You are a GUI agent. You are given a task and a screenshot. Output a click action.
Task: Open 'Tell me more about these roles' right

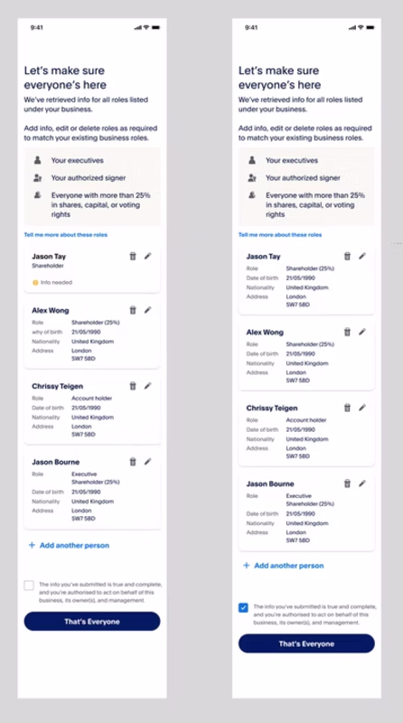[280, 235]
